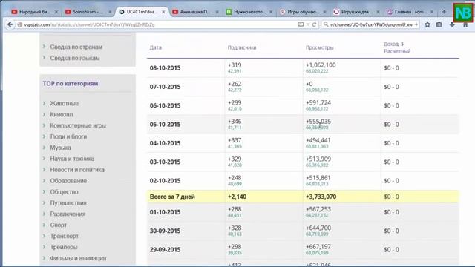
Task: Open the bookmarks list icon
Action: point(439,24)
